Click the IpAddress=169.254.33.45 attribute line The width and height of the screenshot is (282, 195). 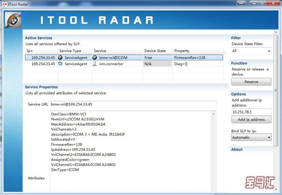point(73,149)
